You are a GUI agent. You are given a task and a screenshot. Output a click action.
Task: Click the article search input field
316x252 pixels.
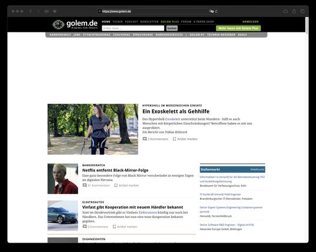tap(133, 28)
